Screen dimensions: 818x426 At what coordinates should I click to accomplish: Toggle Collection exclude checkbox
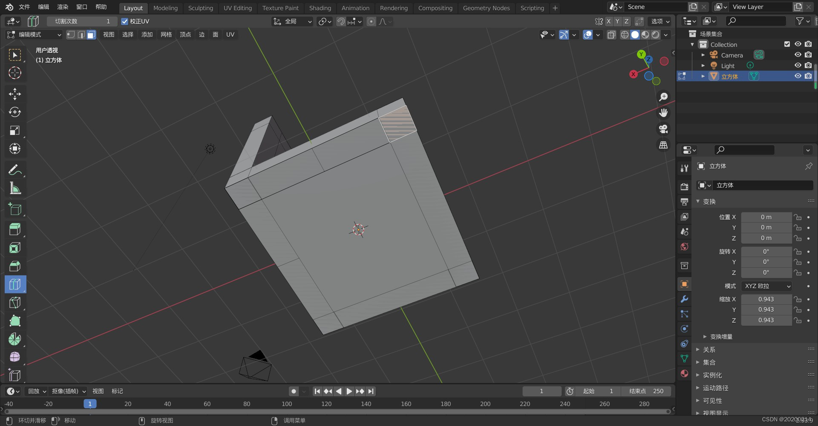[x=787, y=44]
